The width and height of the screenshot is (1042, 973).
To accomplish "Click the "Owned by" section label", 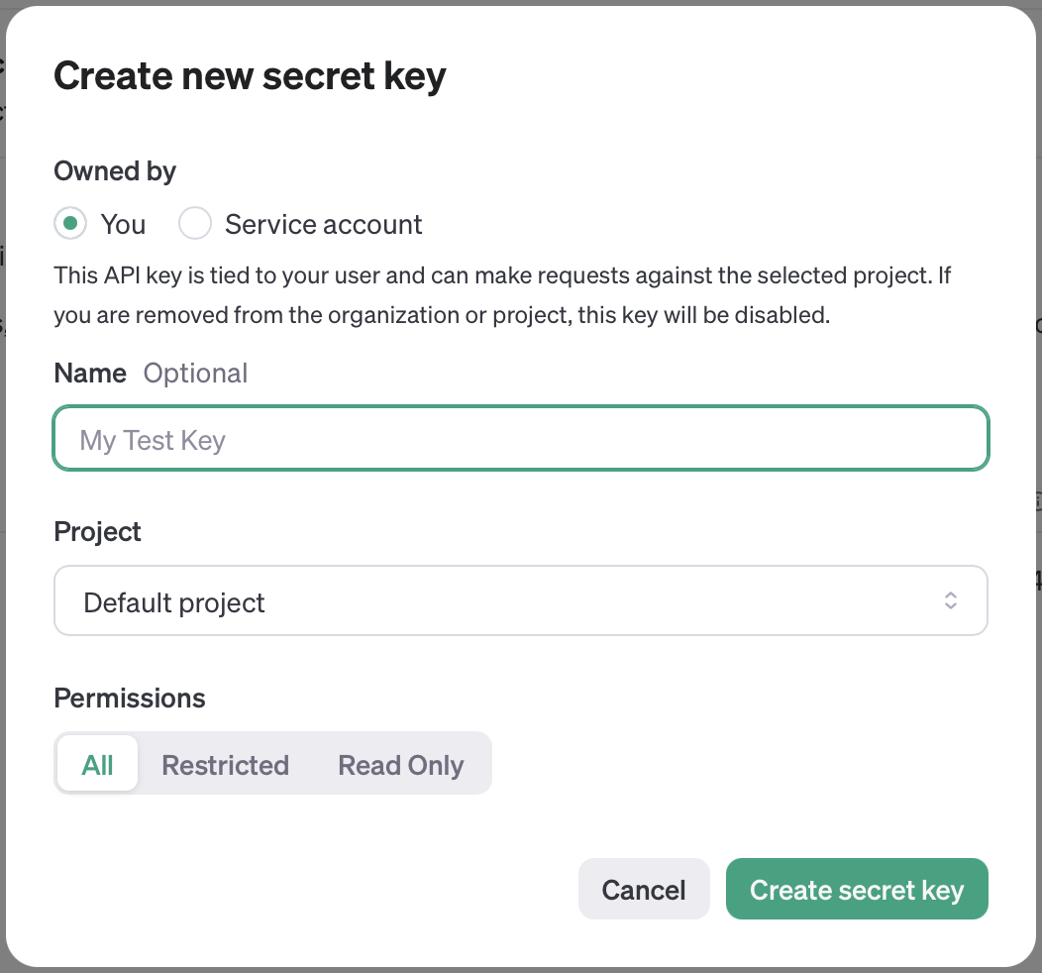I will [115, 171].
